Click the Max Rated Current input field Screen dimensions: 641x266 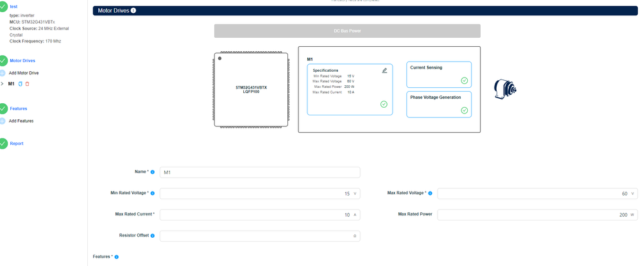point(260,215)
